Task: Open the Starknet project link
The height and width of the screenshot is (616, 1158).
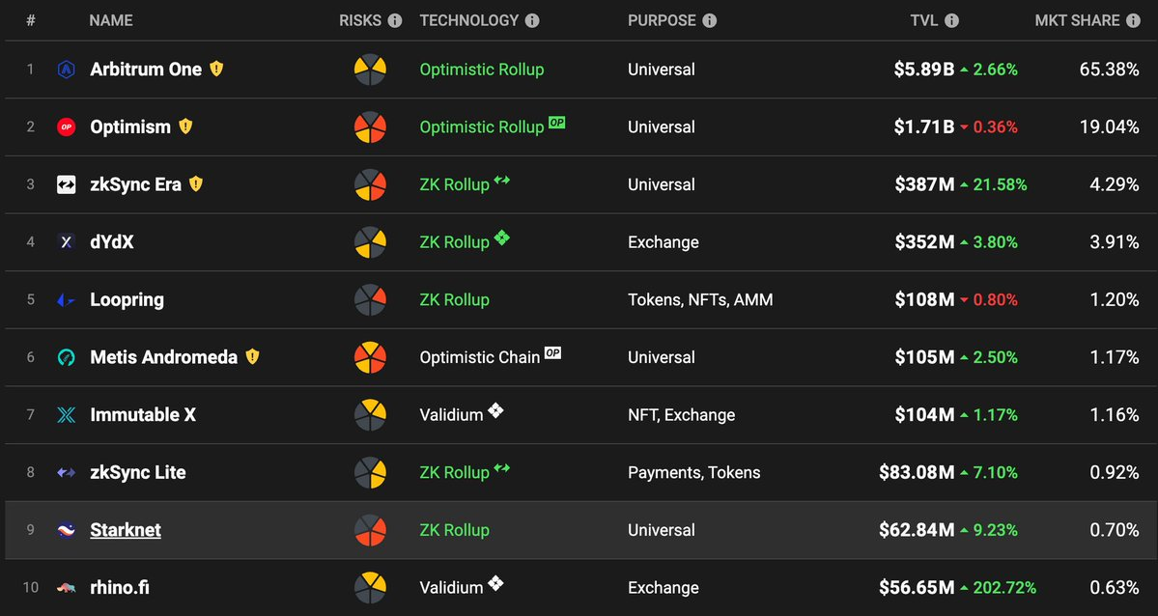Action: point(126,530)
